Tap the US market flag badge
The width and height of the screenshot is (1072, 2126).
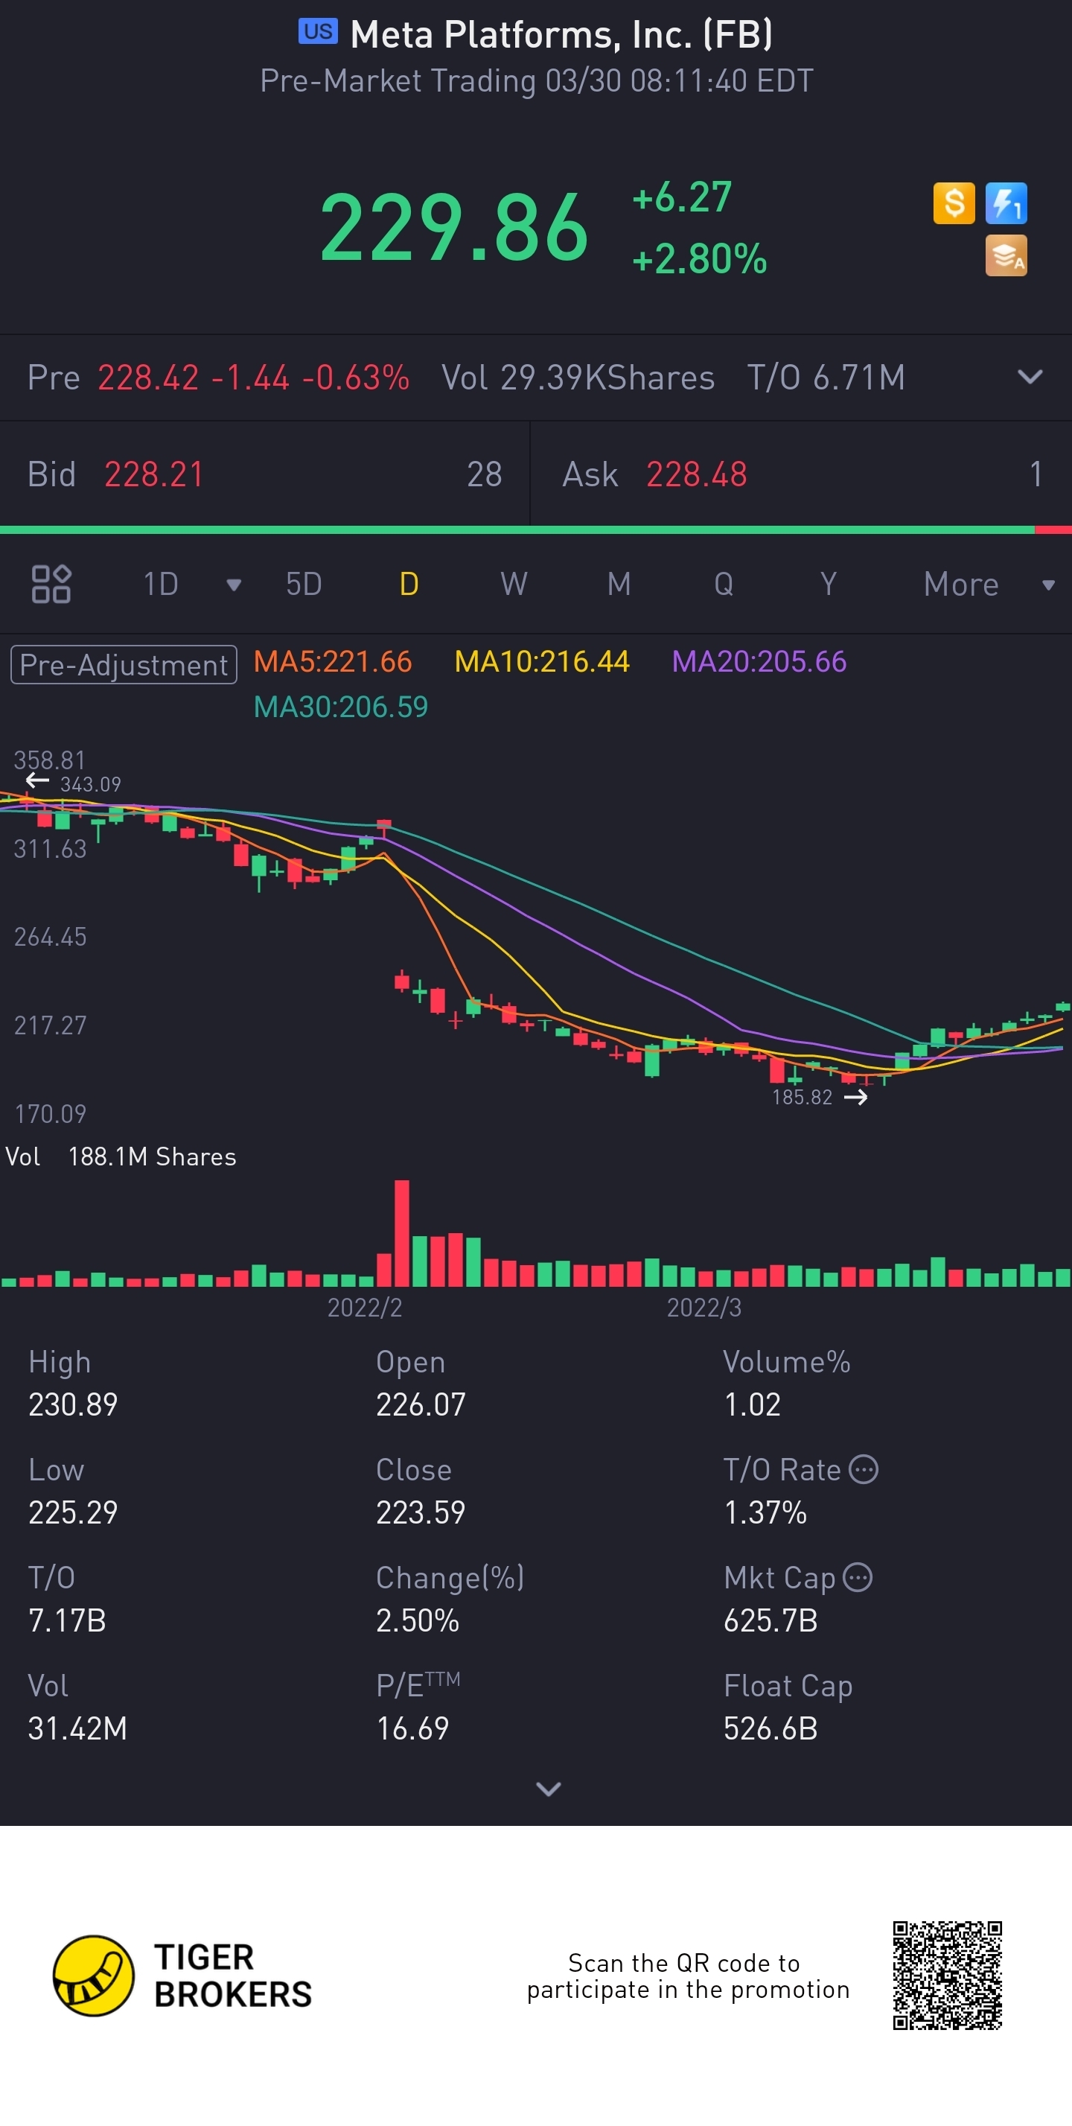[x=318, y=32]
